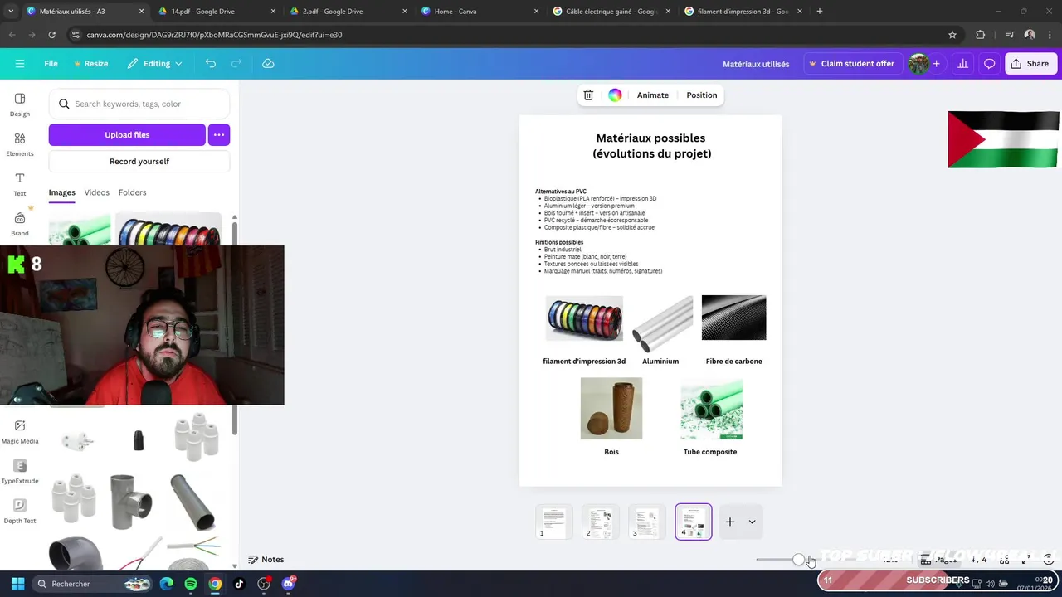Click the Claim student offer button
1062x597 pixels.
tap(851, 64)
